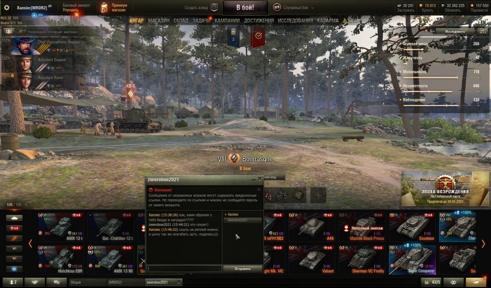Select the Super Conqueror tank thumbnail
The width and height of the screenshot is (491, 288).
coord(412,259)
